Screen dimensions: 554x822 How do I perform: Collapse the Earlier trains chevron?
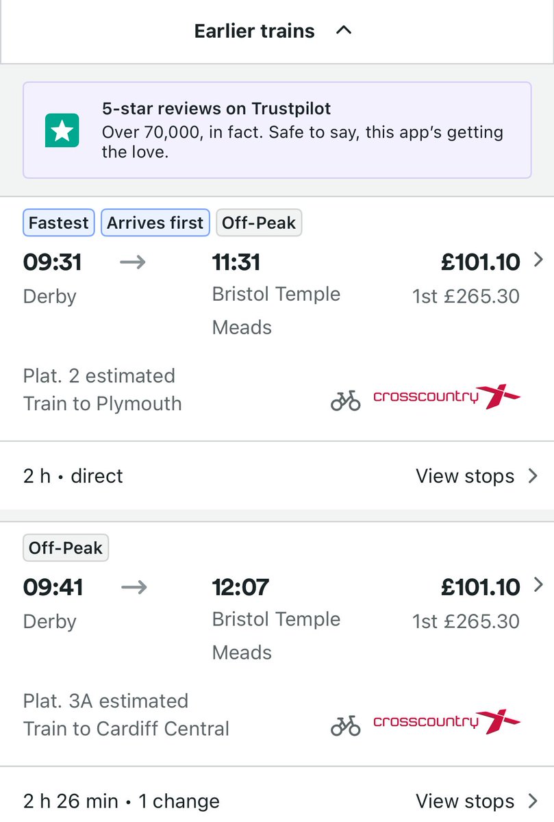(x=344, y=31)
